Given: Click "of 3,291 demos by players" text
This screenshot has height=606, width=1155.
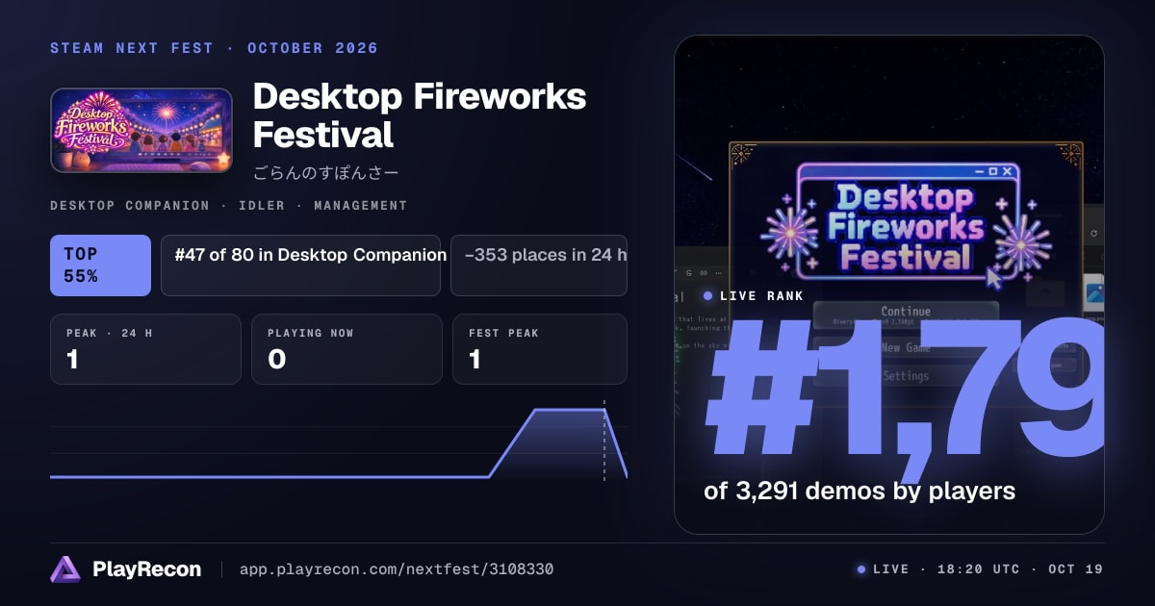Looking at the screenshot, I should point(860,491).
